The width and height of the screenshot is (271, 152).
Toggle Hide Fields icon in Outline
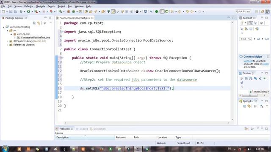[255, 79]
